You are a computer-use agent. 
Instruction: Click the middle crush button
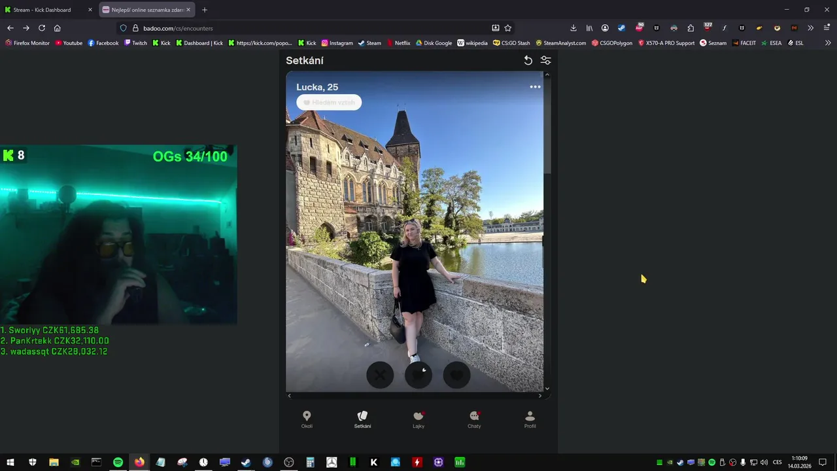[418, 375]
